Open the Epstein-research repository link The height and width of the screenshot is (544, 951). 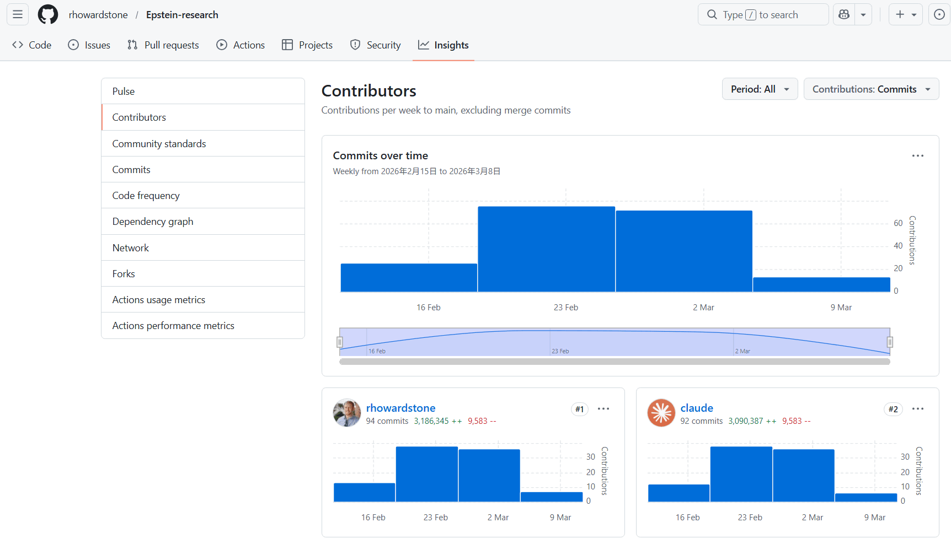tap(182, 15)
